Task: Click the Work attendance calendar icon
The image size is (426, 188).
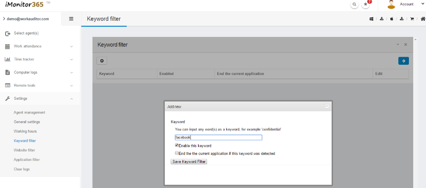Action: point(8,46)
